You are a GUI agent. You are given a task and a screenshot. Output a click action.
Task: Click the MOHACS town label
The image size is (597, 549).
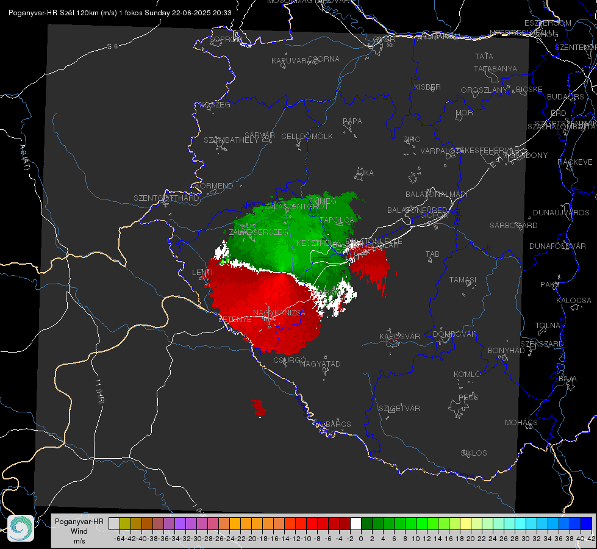521,423
